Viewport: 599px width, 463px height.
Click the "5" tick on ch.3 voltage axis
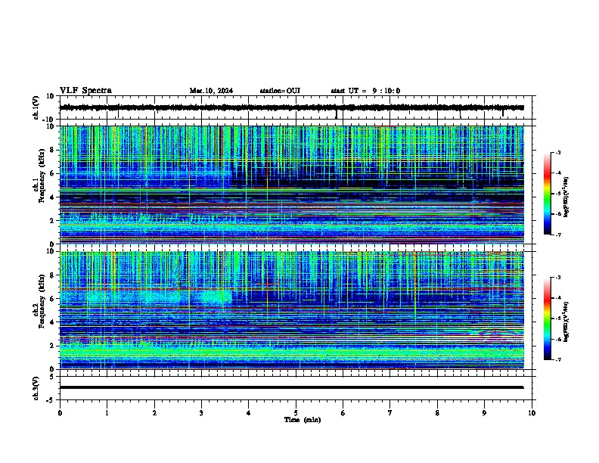pos(53,377)
